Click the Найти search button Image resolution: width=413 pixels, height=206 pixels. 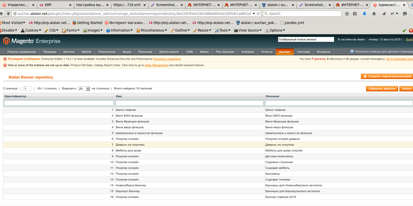point(406,89)
